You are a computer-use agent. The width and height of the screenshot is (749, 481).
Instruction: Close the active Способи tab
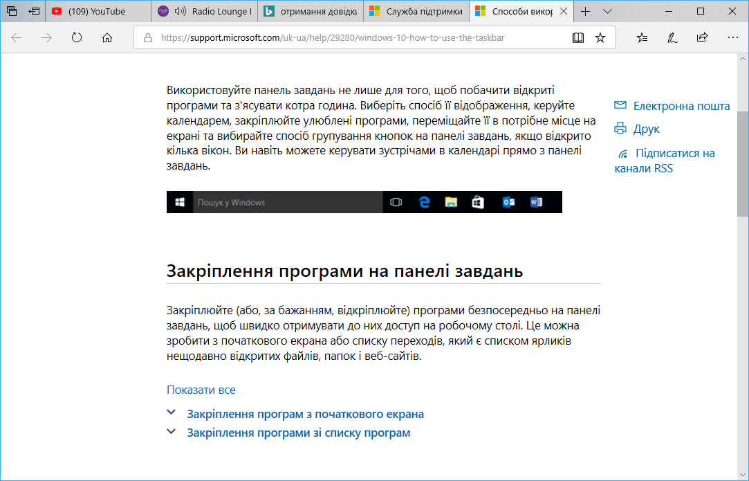pyautogui.click(x=564, y=11)
